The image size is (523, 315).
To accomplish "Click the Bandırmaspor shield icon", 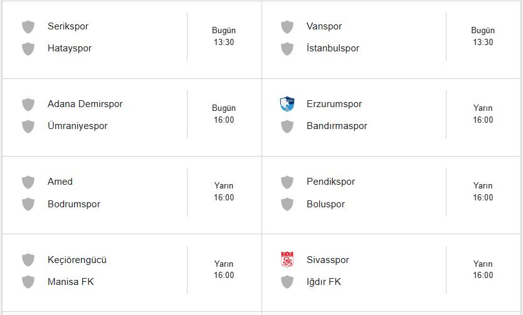I will pyautogui.click(x=287, y=126).
